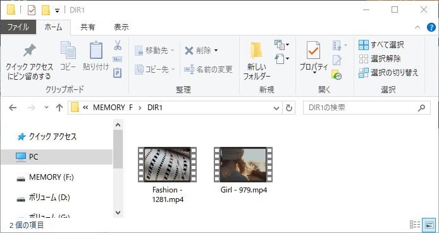Open Help with the blue question icon
The width and height of the screenshot is (439, 233).
pos(431,27)
